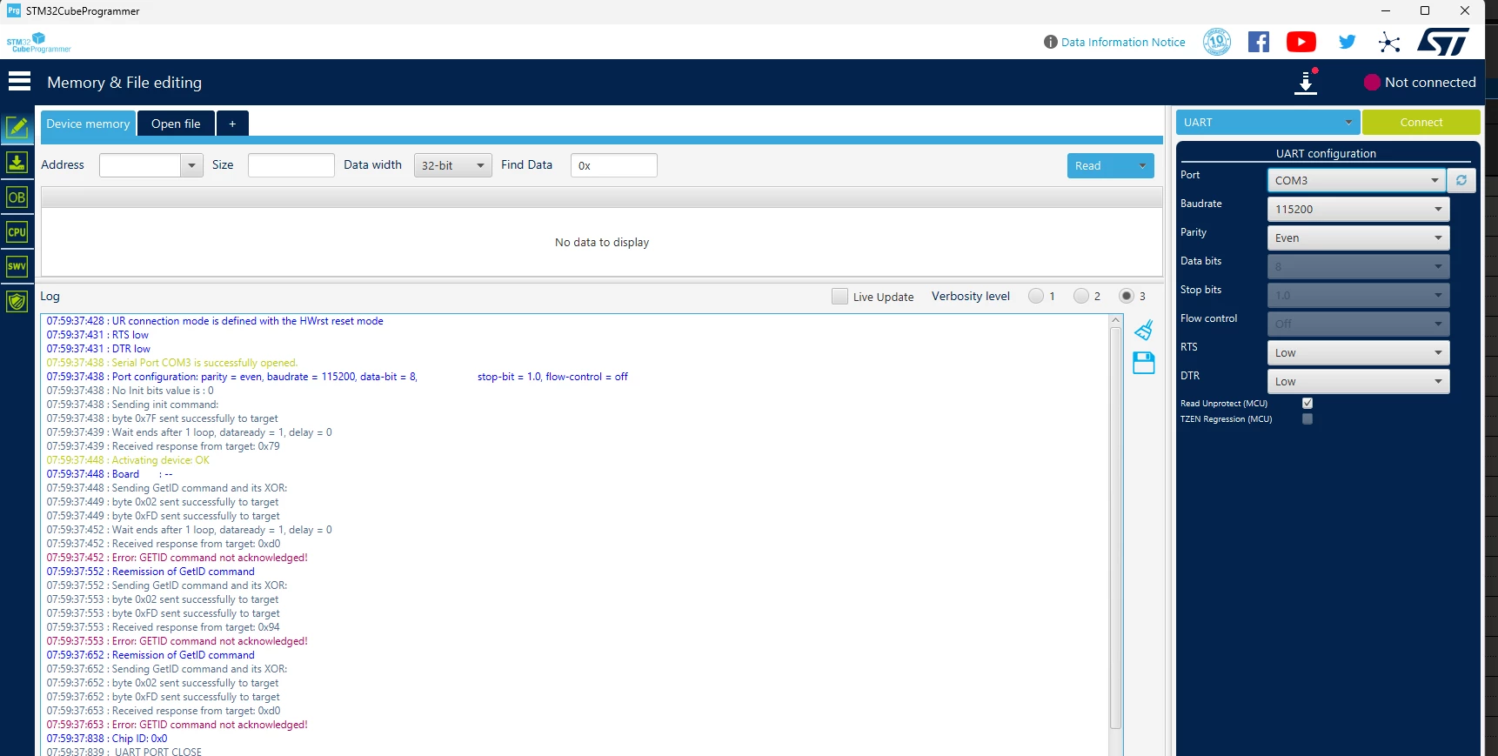Select verbosity level 2
Screen dimensions: 1498x756
1081,297
